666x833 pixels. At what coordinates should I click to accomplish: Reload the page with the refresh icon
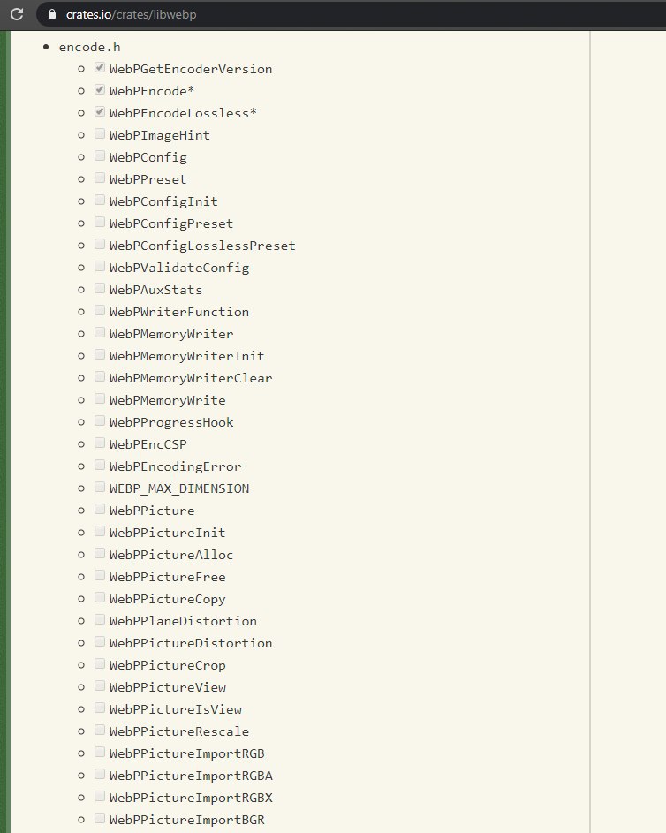pos(17,14)
